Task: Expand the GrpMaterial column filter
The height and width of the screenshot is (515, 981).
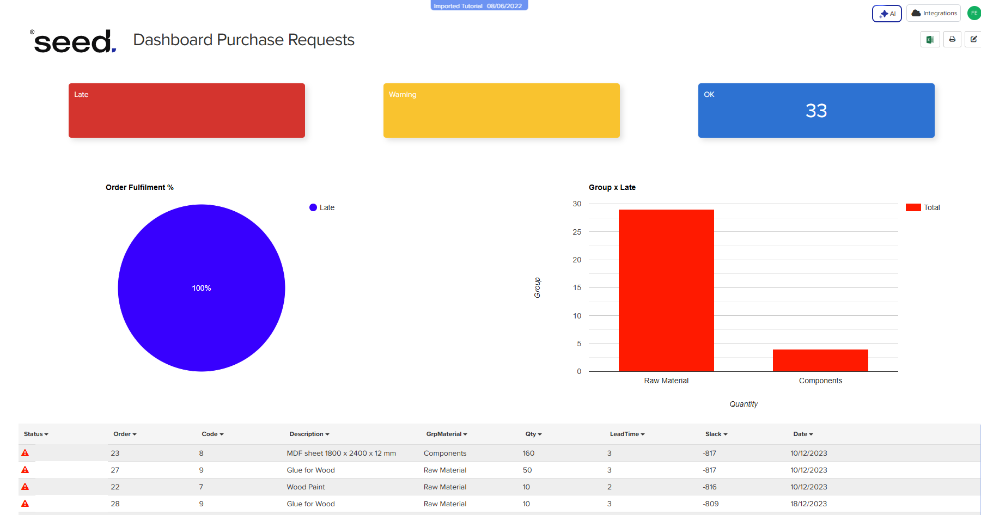Action: pos(446,434)
